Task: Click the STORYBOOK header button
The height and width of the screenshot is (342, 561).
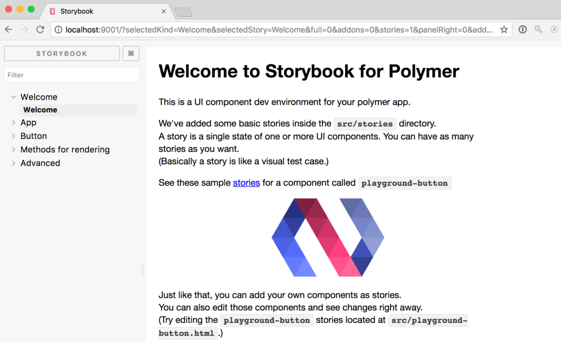Action: [62, 53]
